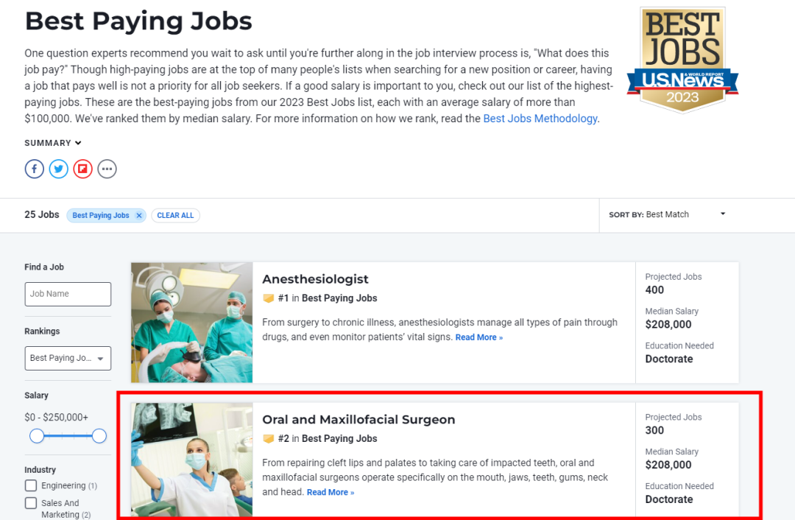Focus the Job Name search field
This screenshot has height=520, width=795.
68,294
